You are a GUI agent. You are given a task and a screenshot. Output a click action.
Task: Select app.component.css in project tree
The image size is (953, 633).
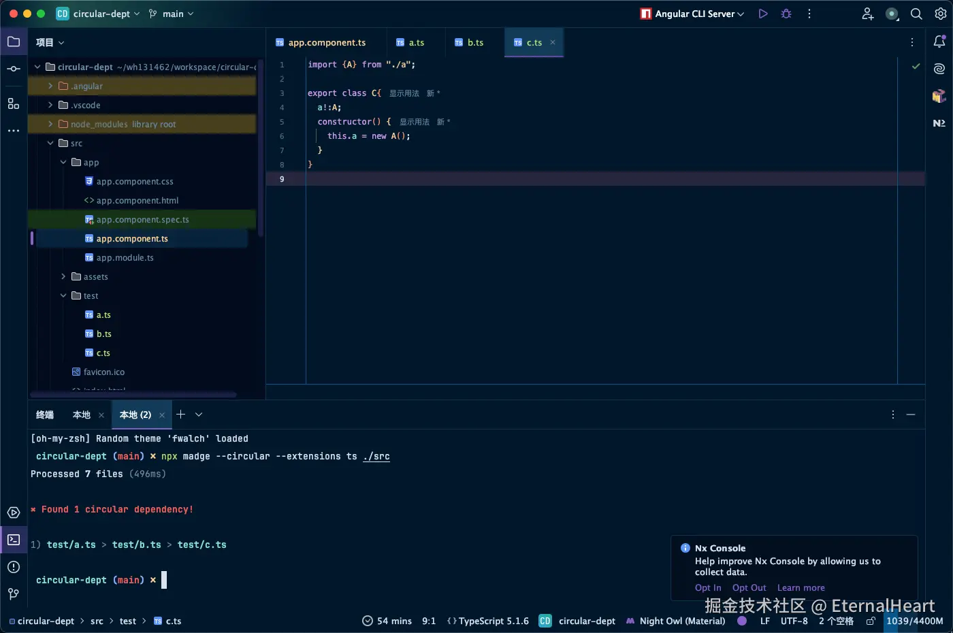135,182
